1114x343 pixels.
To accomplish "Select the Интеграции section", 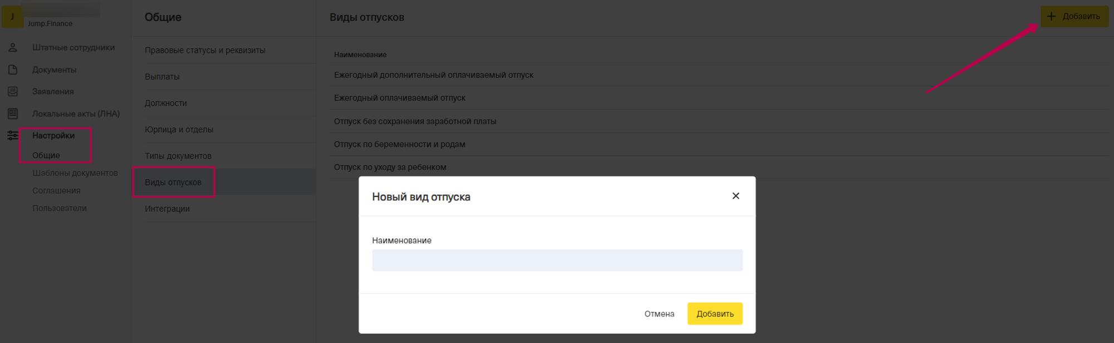I will [x=167, y=208].
